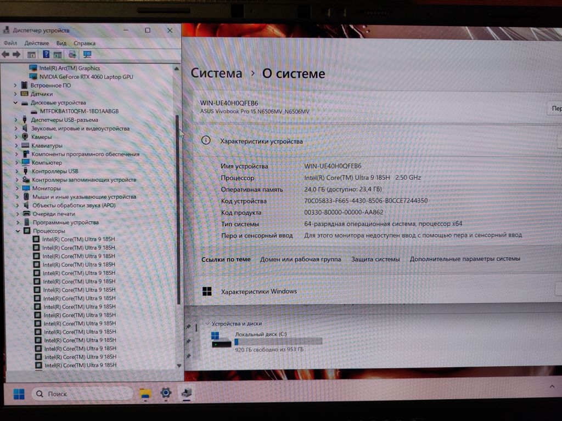The image size is (562, 421).
Task: Click the Show/Hide console tree icon
Action: (31, 54)
